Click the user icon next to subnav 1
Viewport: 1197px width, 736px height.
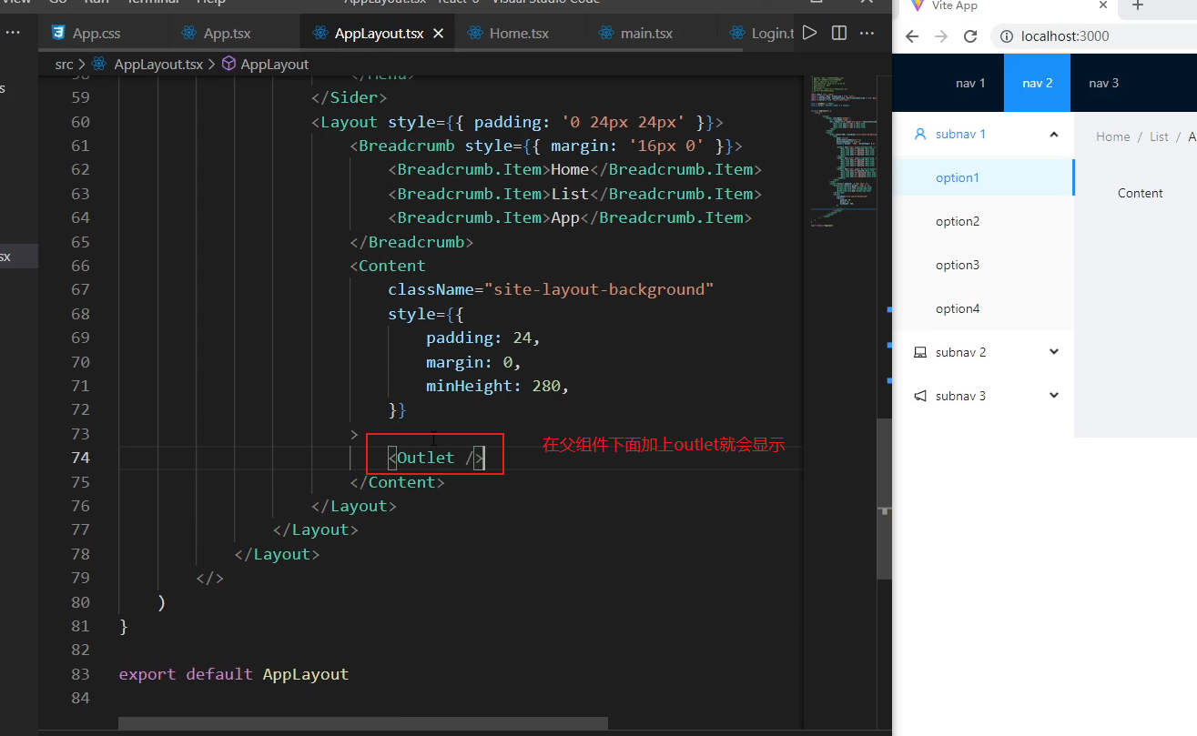[919, 134]
